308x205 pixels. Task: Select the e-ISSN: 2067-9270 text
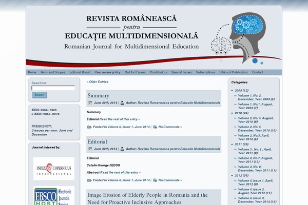(45, 114)
